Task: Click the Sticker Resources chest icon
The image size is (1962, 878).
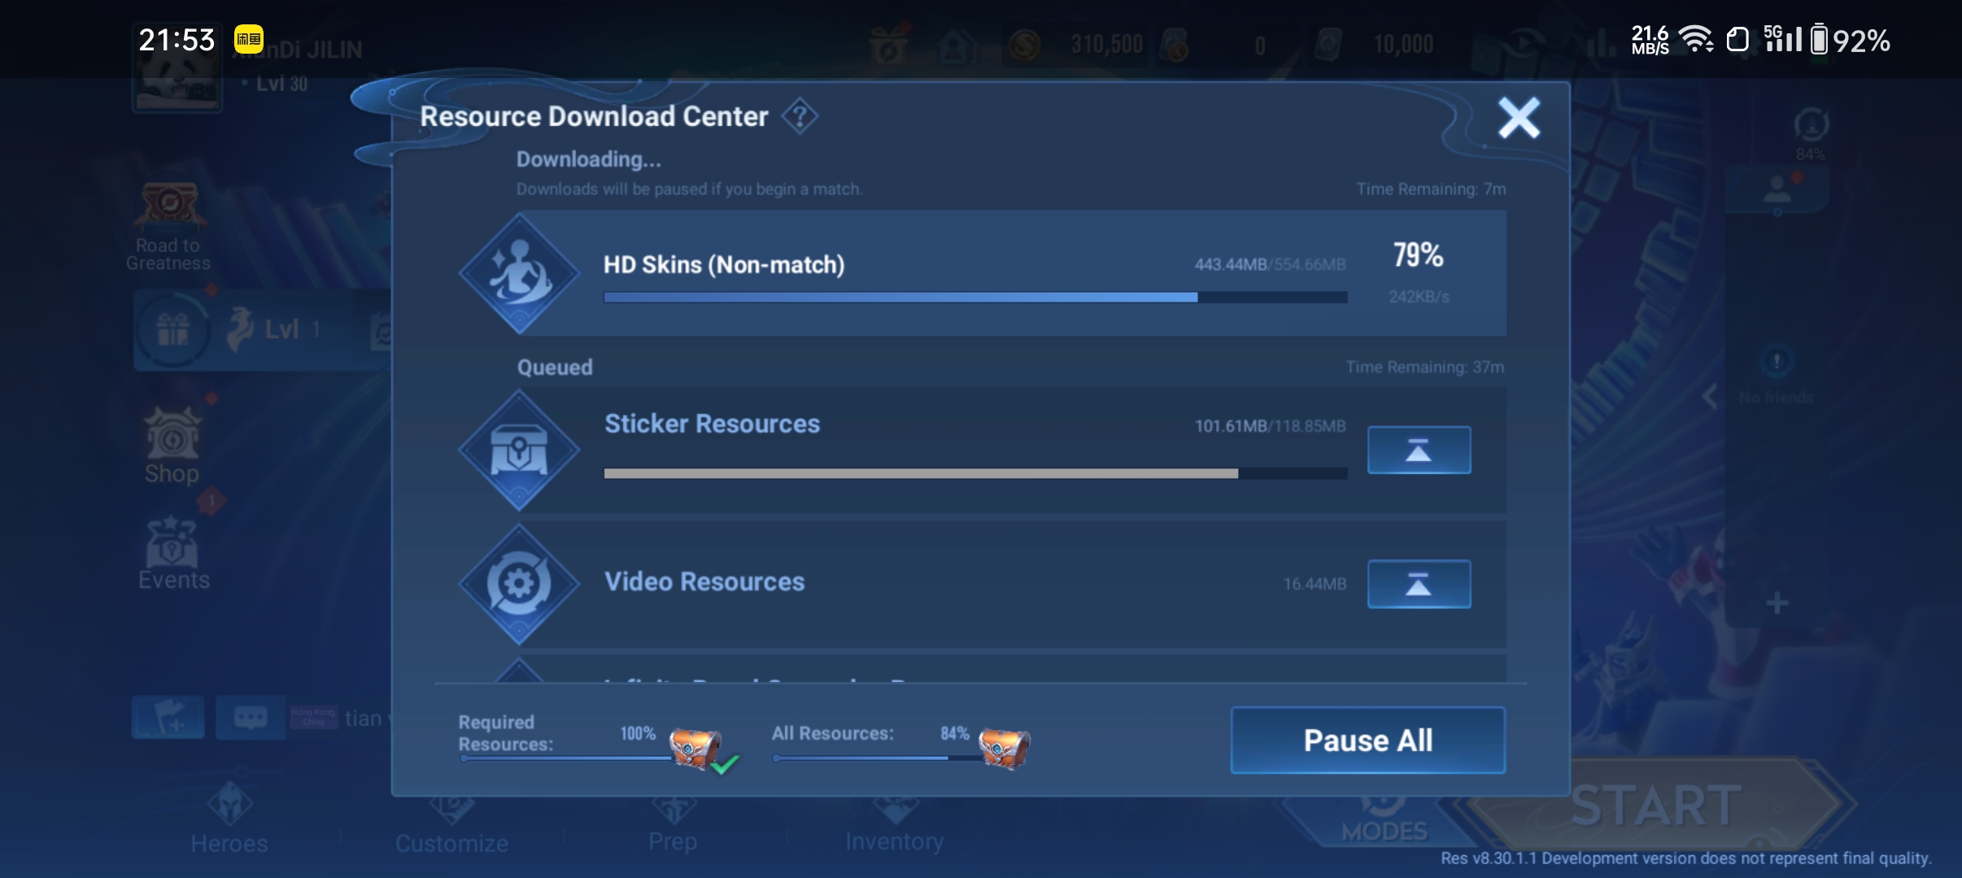Action: (x=519, y=450)
